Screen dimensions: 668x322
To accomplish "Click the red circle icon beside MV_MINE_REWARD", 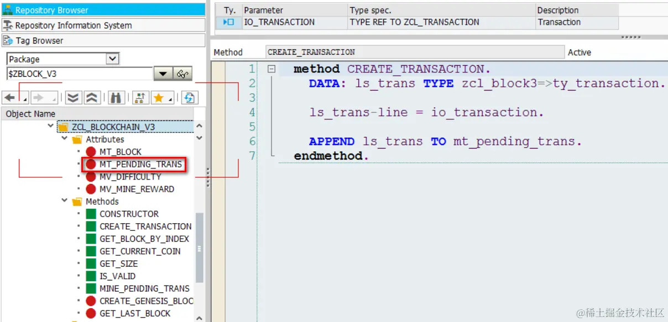I will coord(91,189).
